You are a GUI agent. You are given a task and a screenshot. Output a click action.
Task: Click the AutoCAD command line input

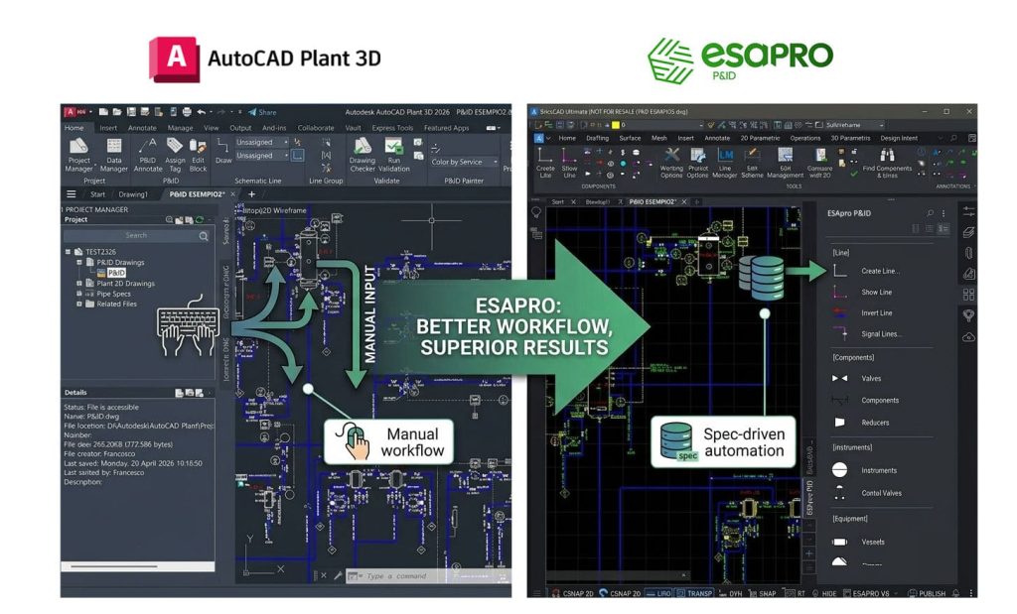click(x=428, y=575)
